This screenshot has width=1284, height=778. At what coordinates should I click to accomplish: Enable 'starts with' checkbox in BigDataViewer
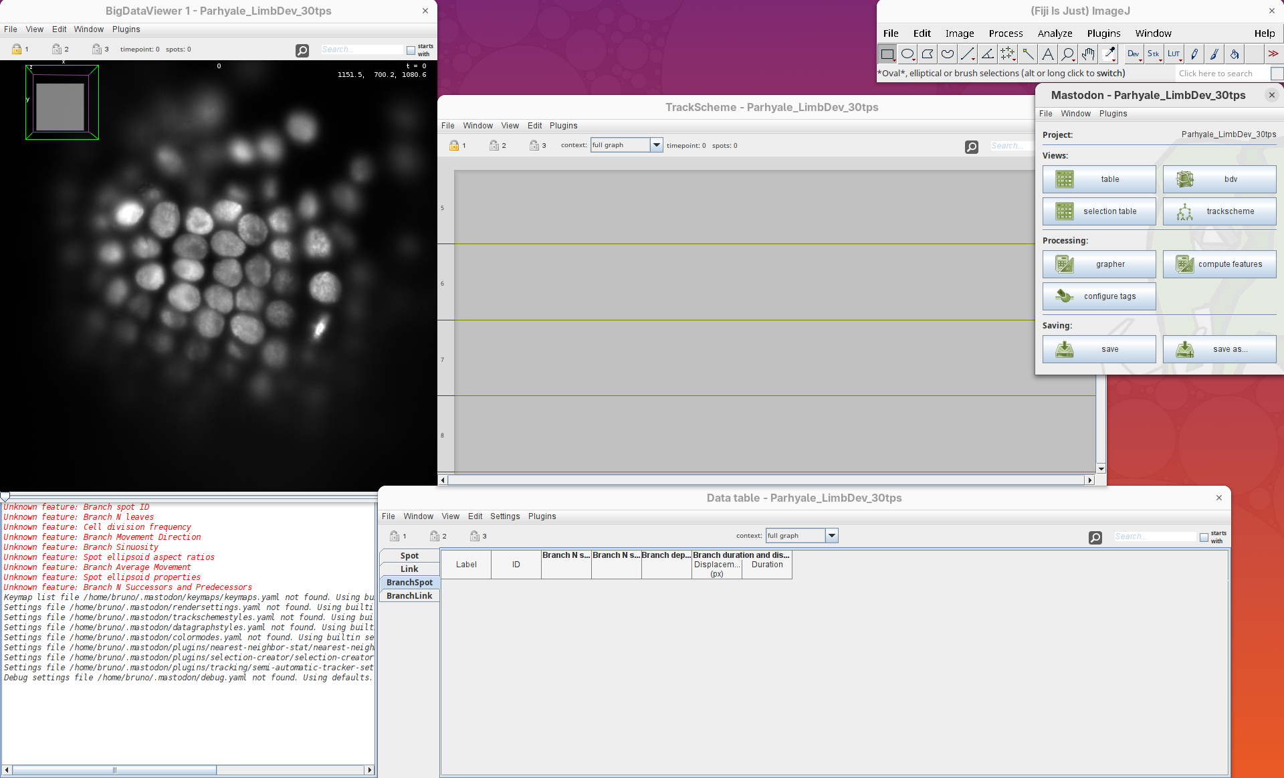(x=411, y=50)
